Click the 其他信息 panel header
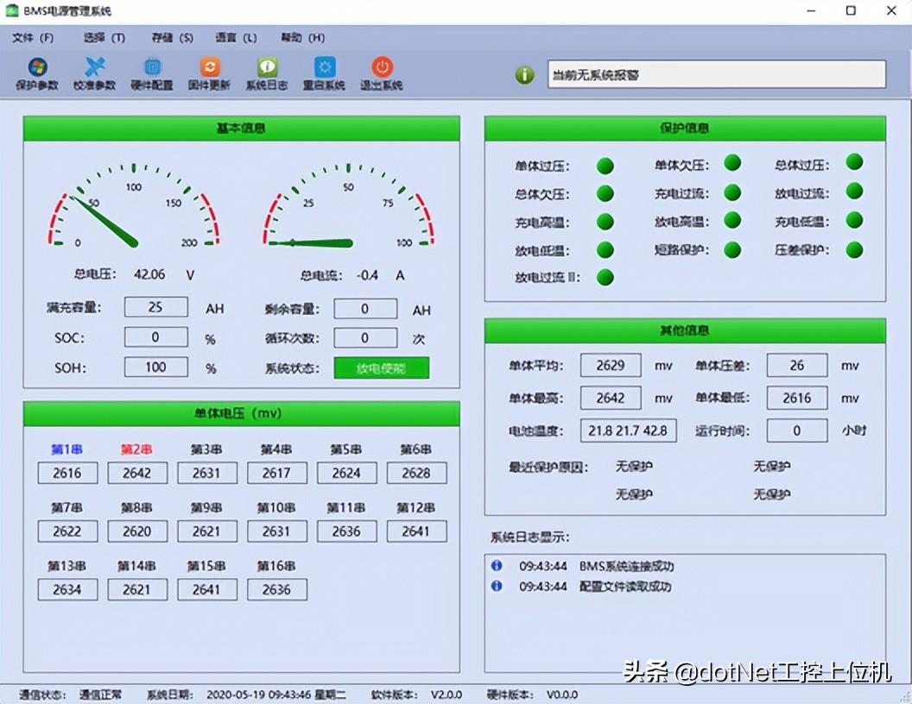912x704 pixels. coord(685,330)
